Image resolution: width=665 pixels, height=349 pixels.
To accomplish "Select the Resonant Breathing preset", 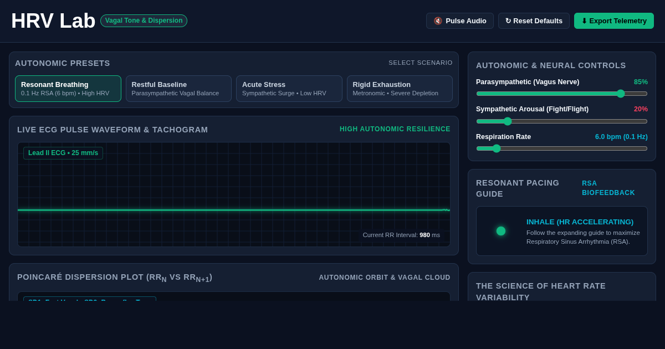I will [68, 89].
